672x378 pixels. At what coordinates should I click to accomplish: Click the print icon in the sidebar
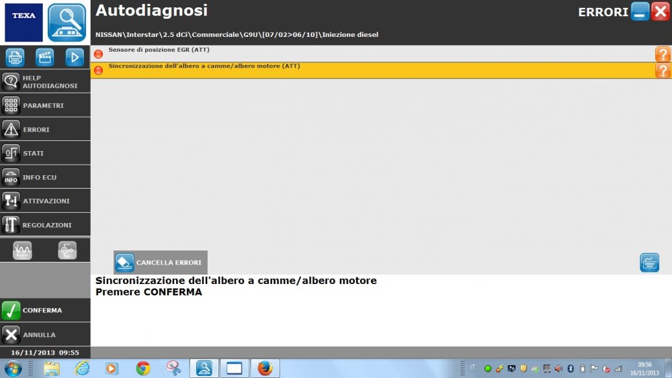[x=15, y=57]
